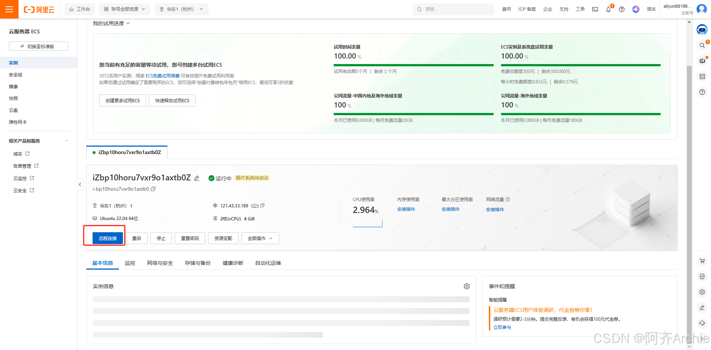Open Cloud Security external link icon
Image resolution: width=711 pixels, height=350 pixels.
32,190
